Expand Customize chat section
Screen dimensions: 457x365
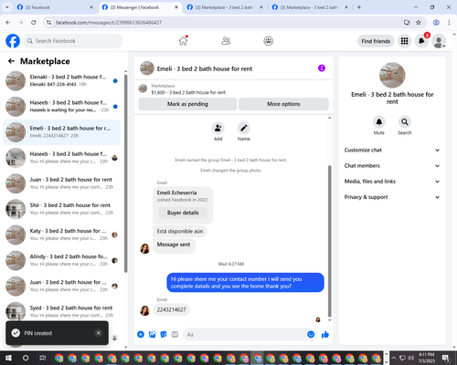[392, 150]
